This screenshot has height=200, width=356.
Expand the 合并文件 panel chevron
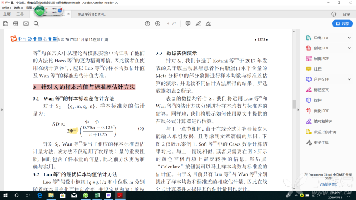(349, 79)
